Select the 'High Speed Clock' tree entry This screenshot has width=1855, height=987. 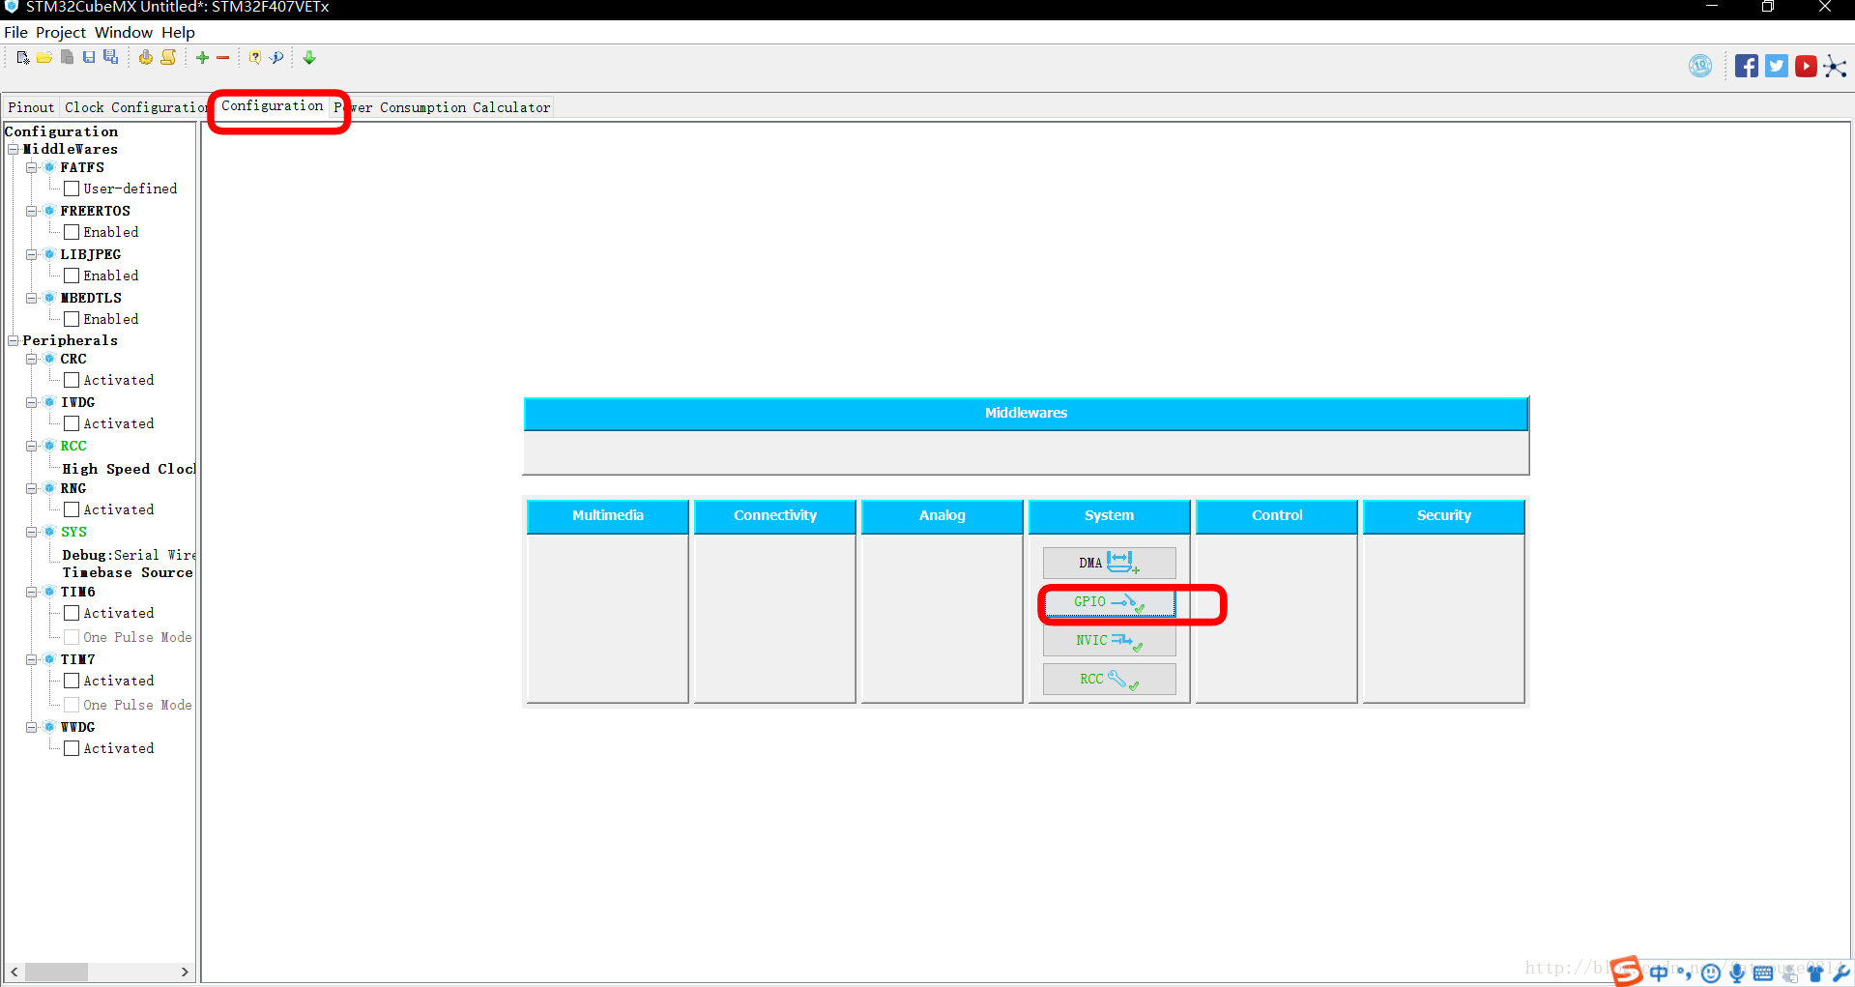tap(129, 469)
